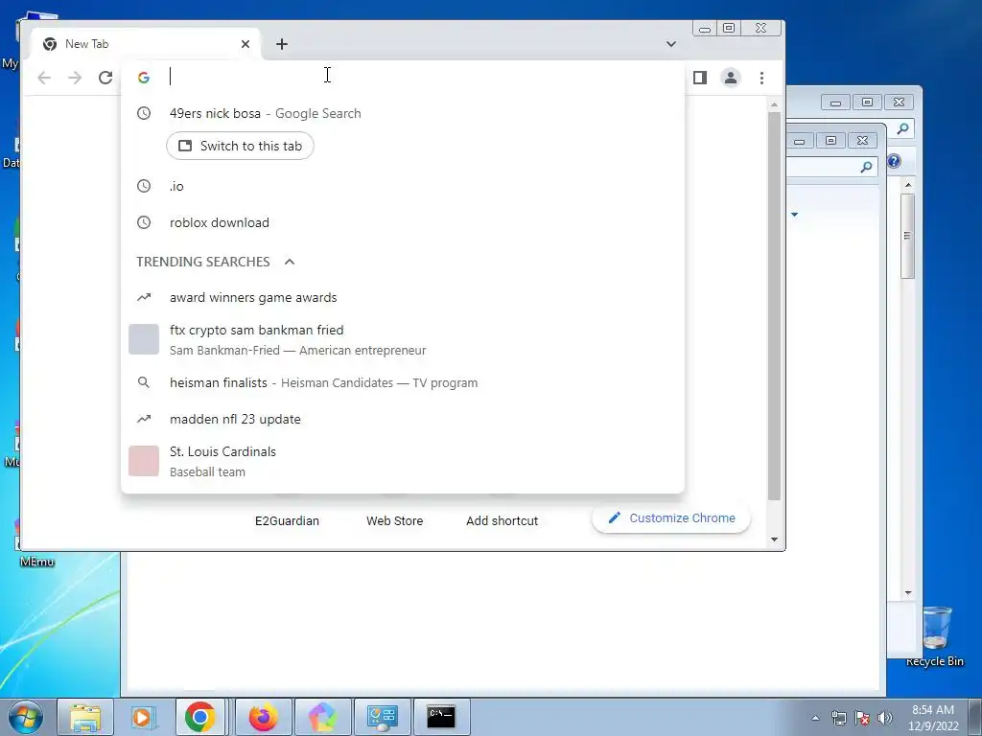Open the Chrome profile avatar menu

[x=730, y=78]
